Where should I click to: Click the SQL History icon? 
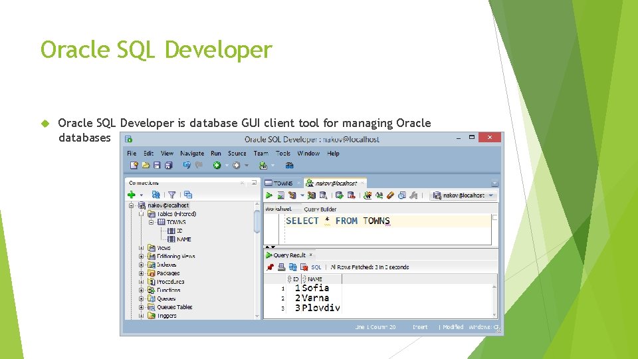pyautogui.click(x=402, y=195)
